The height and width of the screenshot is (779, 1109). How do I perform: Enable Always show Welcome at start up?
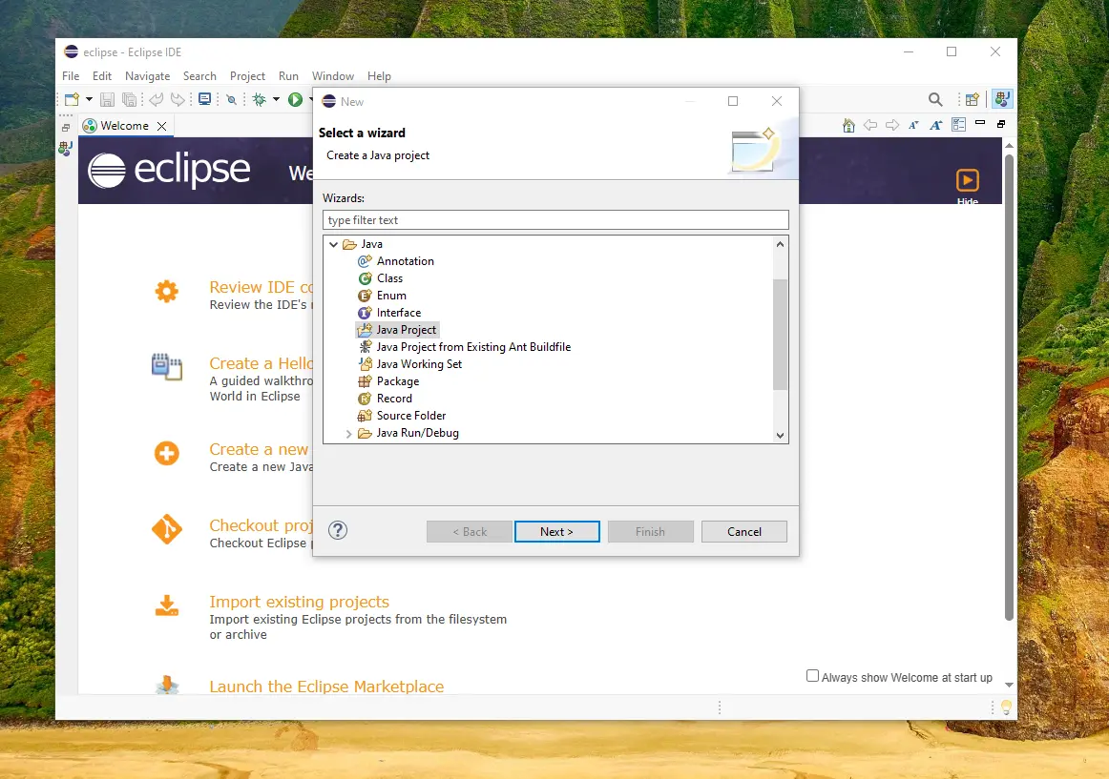[x=812, y=676]
